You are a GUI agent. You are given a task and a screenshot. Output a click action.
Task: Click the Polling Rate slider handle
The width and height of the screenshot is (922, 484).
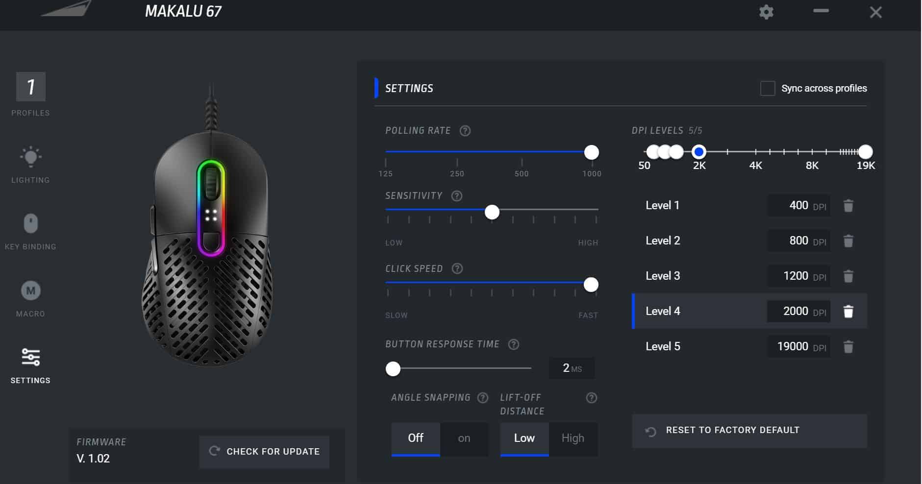click(592, 152)
